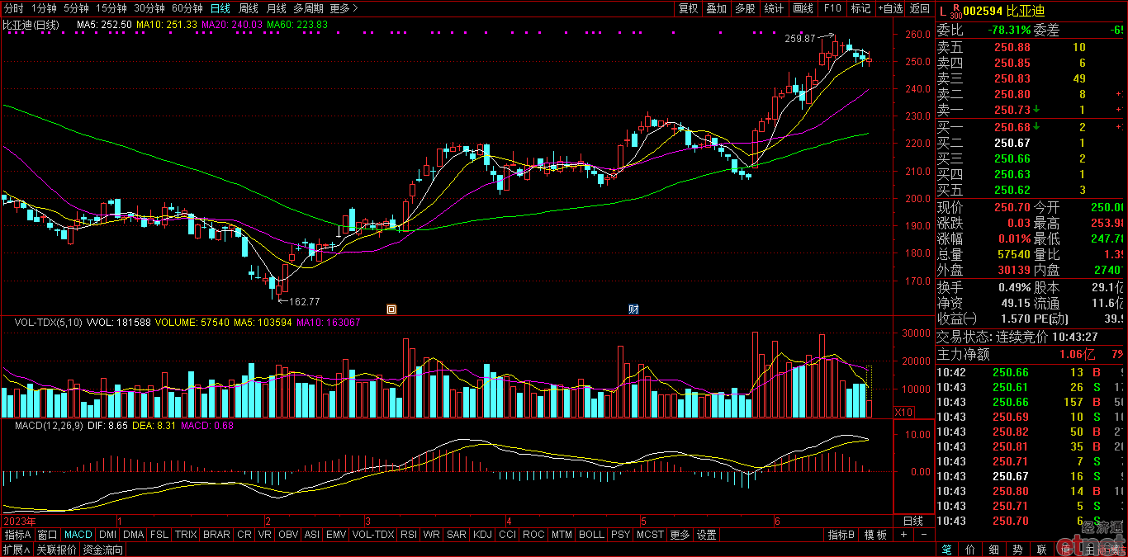Switch to the 联 linked tab
This screenshot has height=557, width=1128.
(x=1042, y=550)
